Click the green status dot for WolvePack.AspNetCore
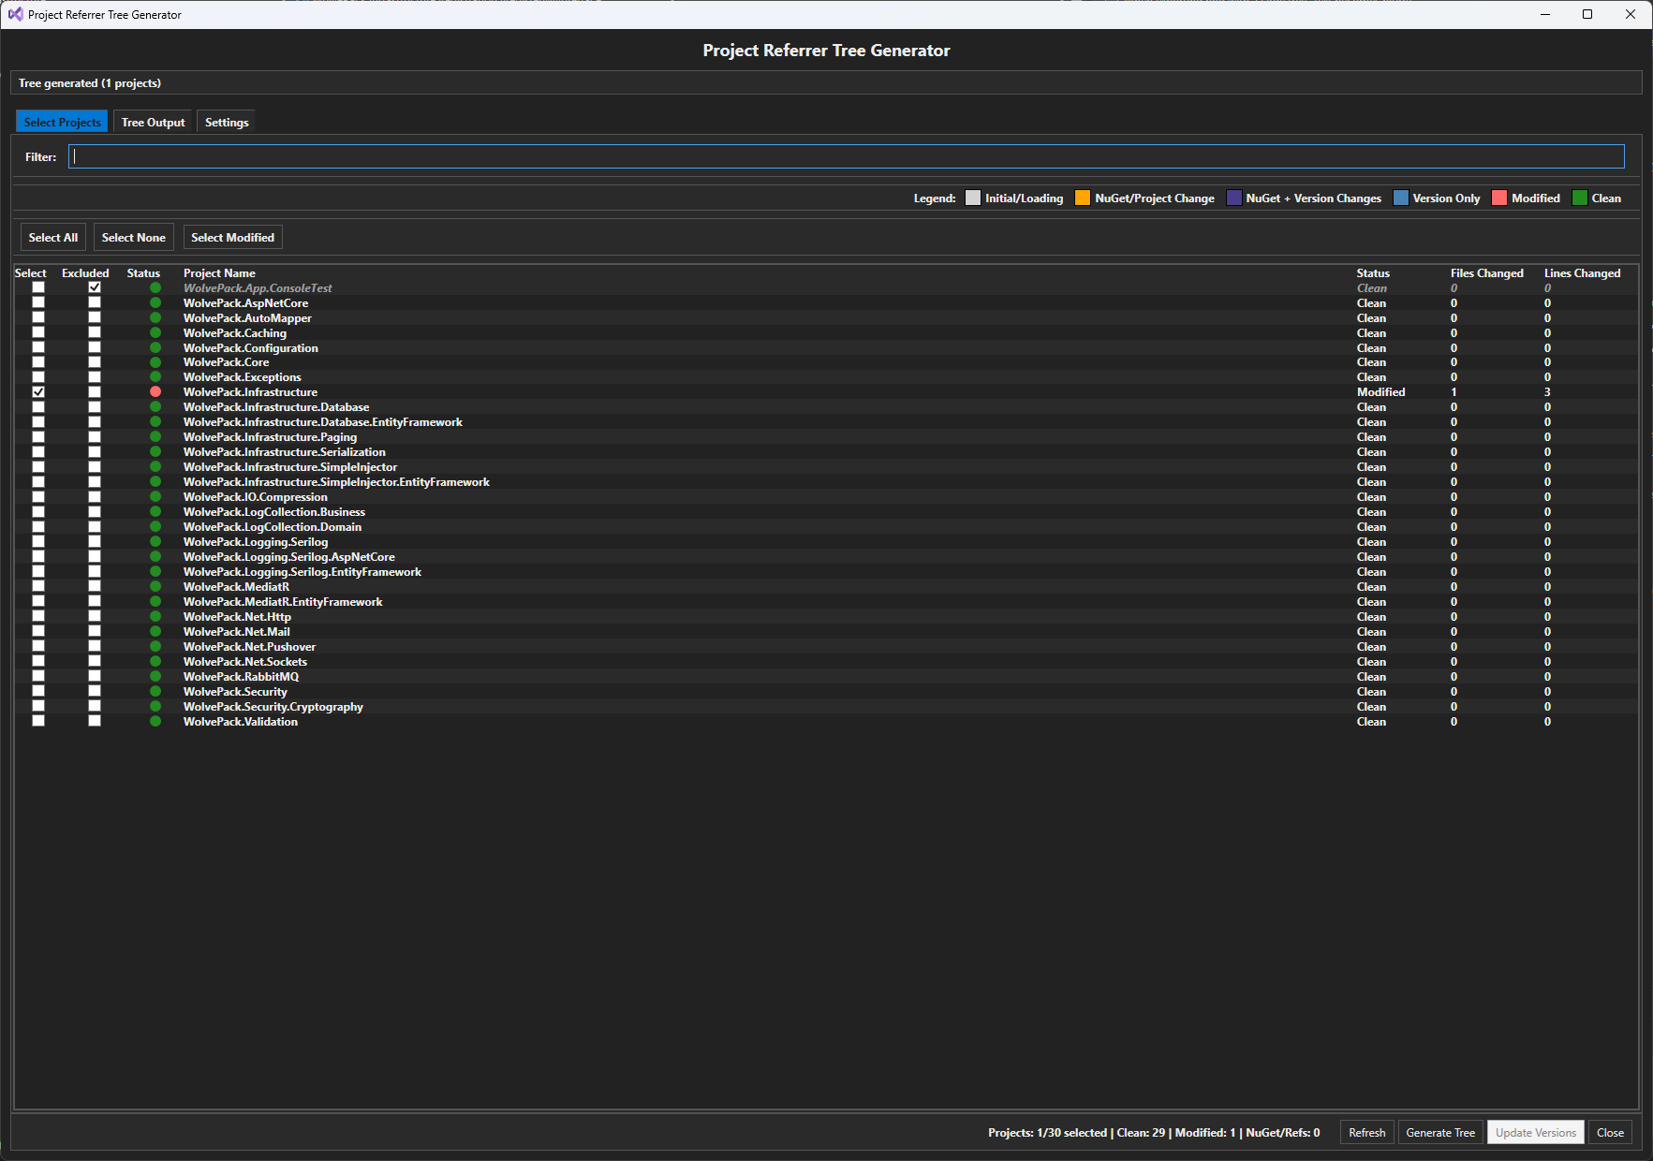The image size is (1653, 1161). tap(155, 302)
